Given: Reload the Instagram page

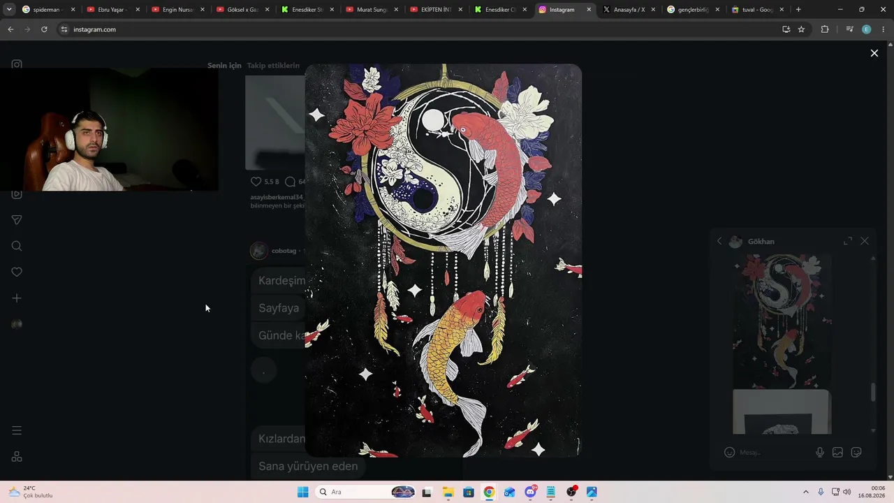Looking at the screenshot, I should point(44,29).
